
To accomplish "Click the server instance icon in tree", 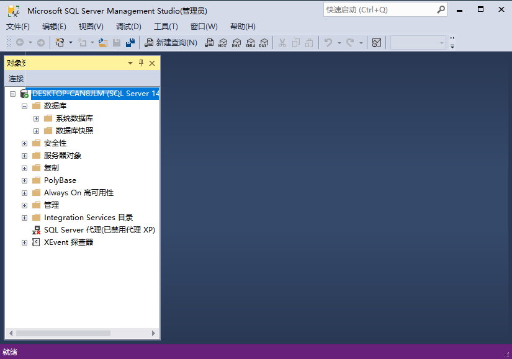I will pyautogui.click(x=24, y=94).
